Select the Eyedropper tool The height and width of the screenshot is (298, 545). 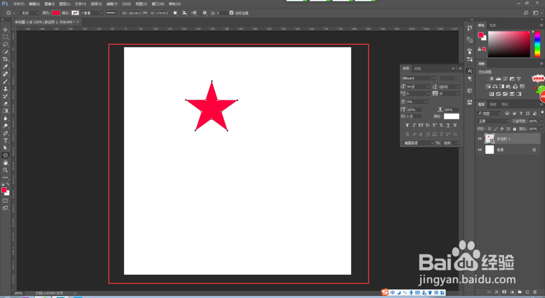click(x=5, y=67)
